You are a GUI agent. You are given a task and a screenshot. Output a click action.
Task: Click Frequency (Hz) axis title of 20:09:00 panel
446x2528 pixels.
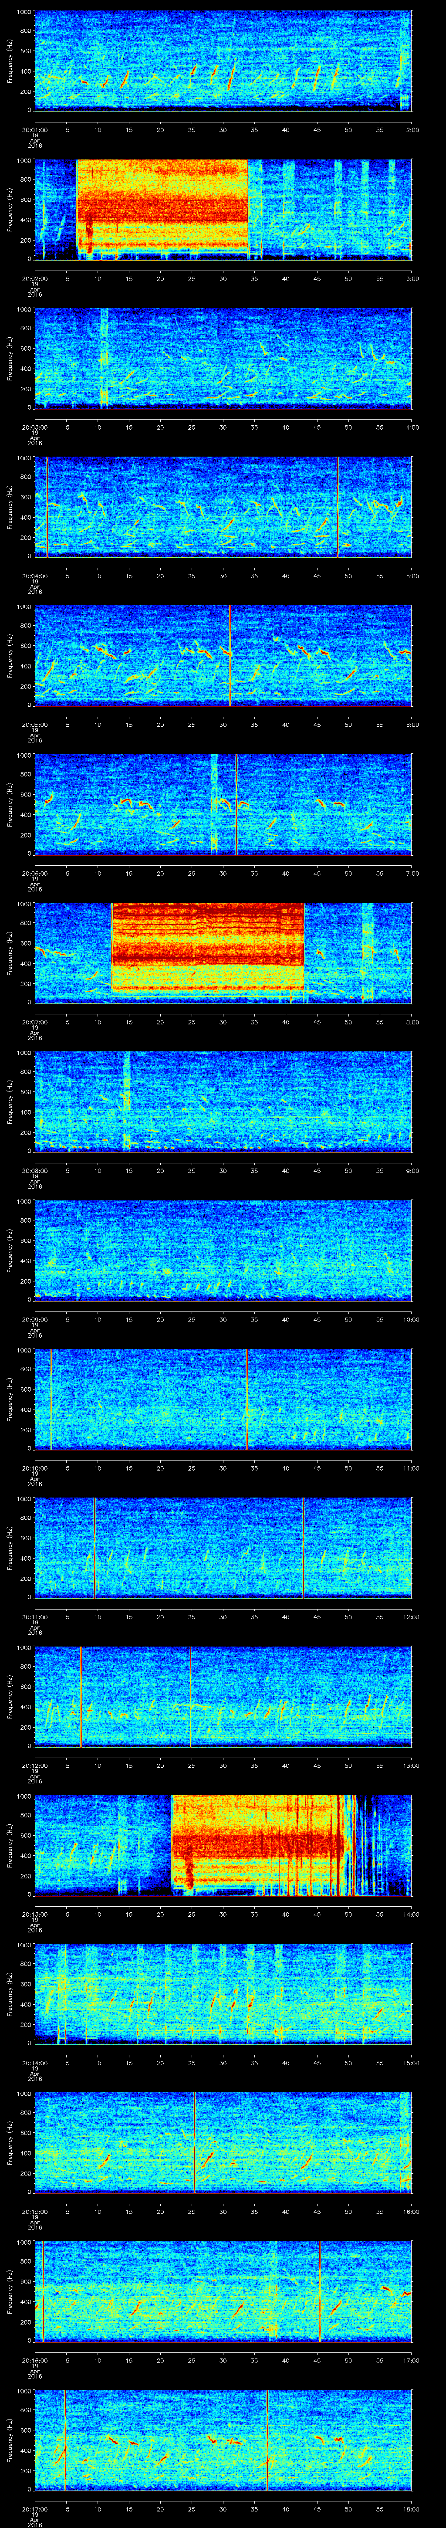10,1250
